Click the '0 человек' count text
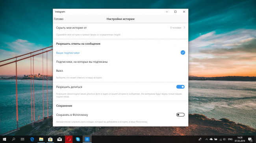This screenshot has height=143, width=256. (x=176, y=28)
